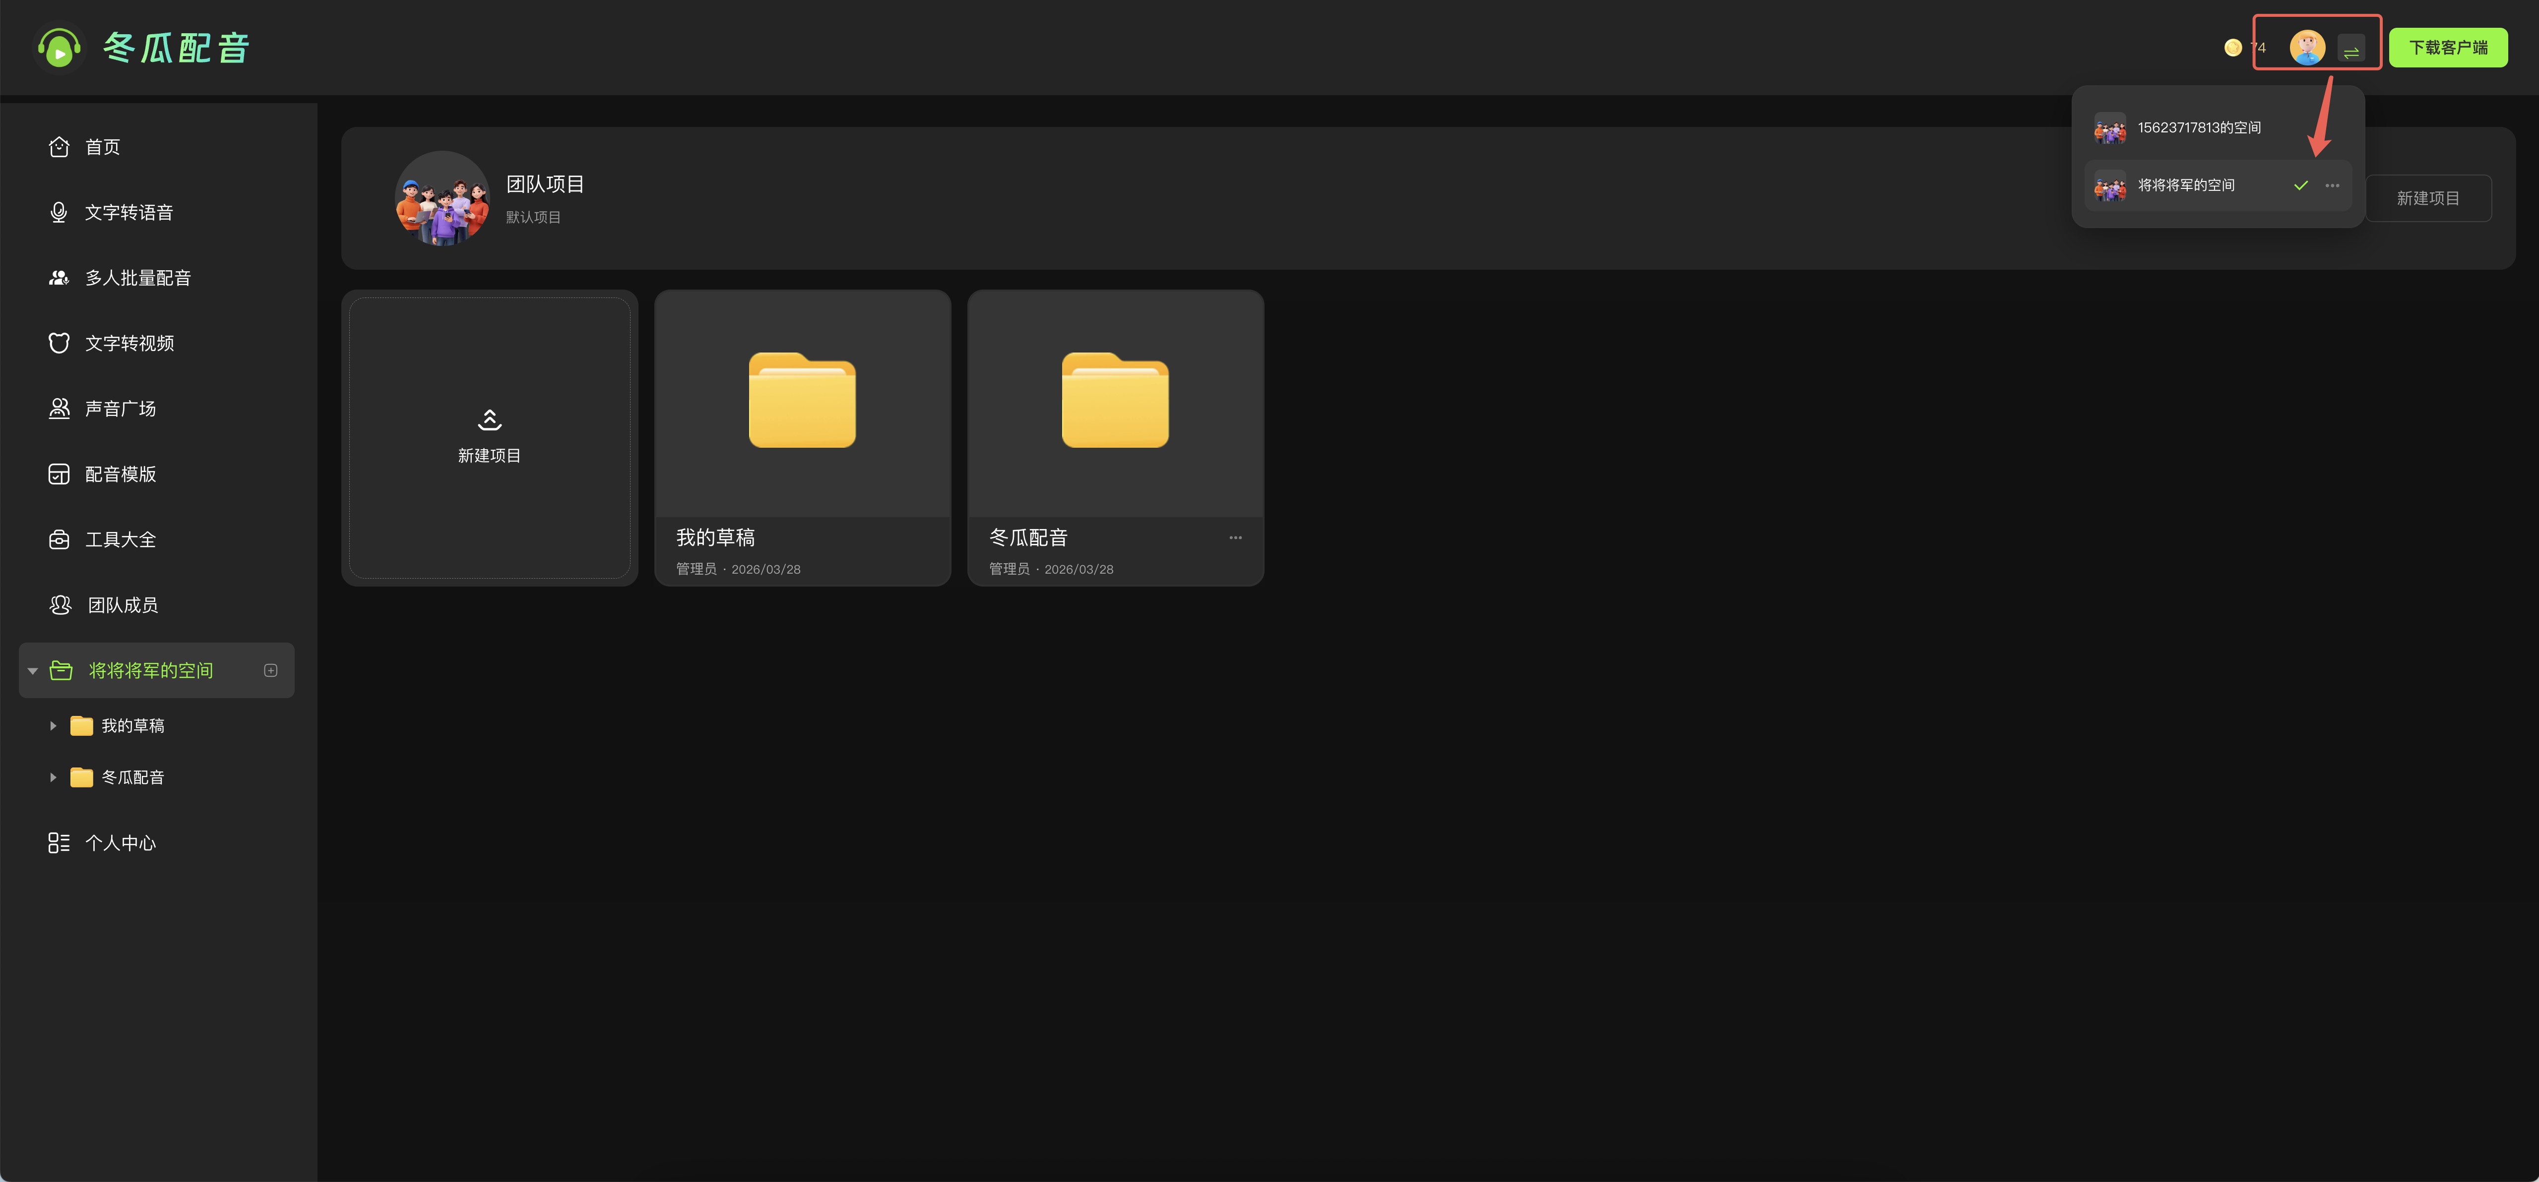This screenshot has height=1182, width=2539.
Task: Click the 多人批量配音 people icon
Action: (x=59, y=278)
